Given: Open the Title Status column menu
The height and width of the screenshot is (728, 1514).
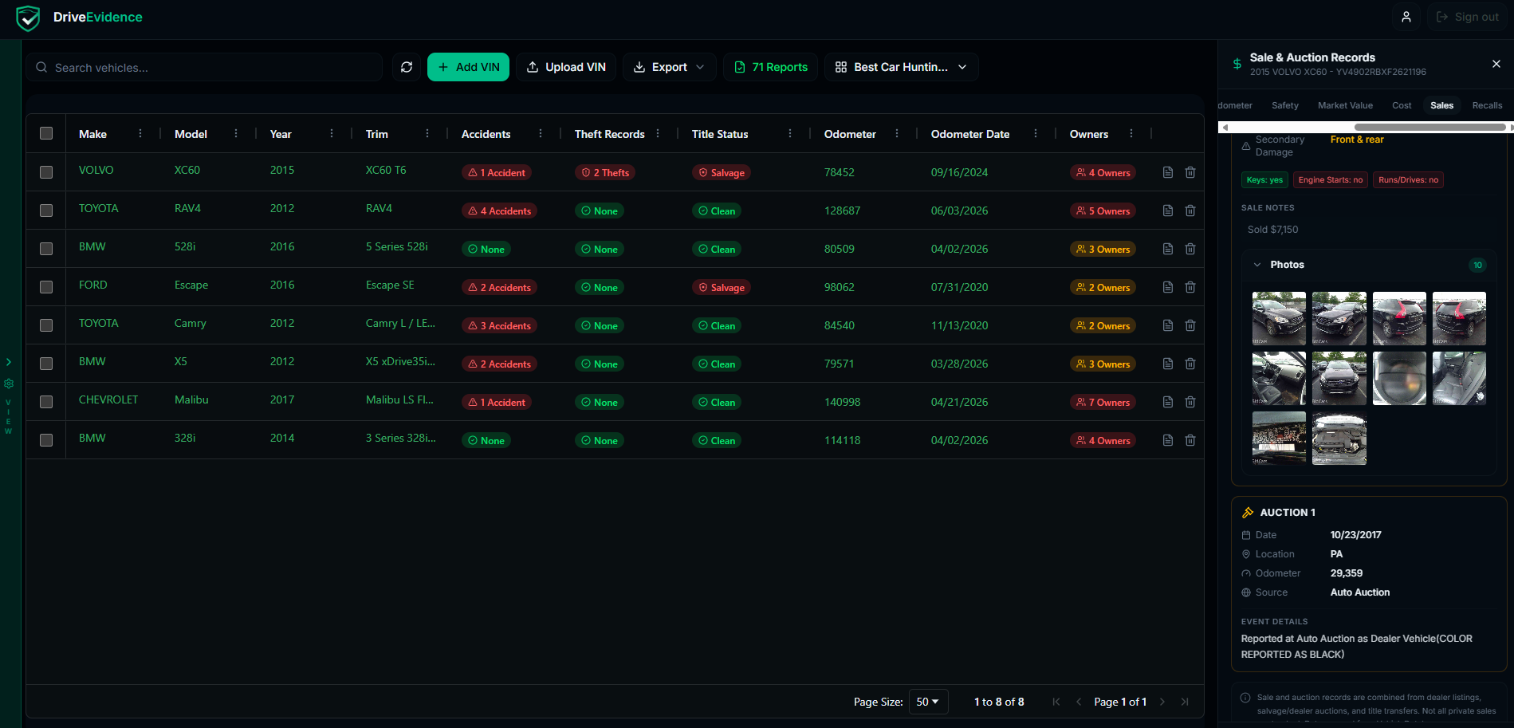Looking at the screenshot, I should coord(790,134).
